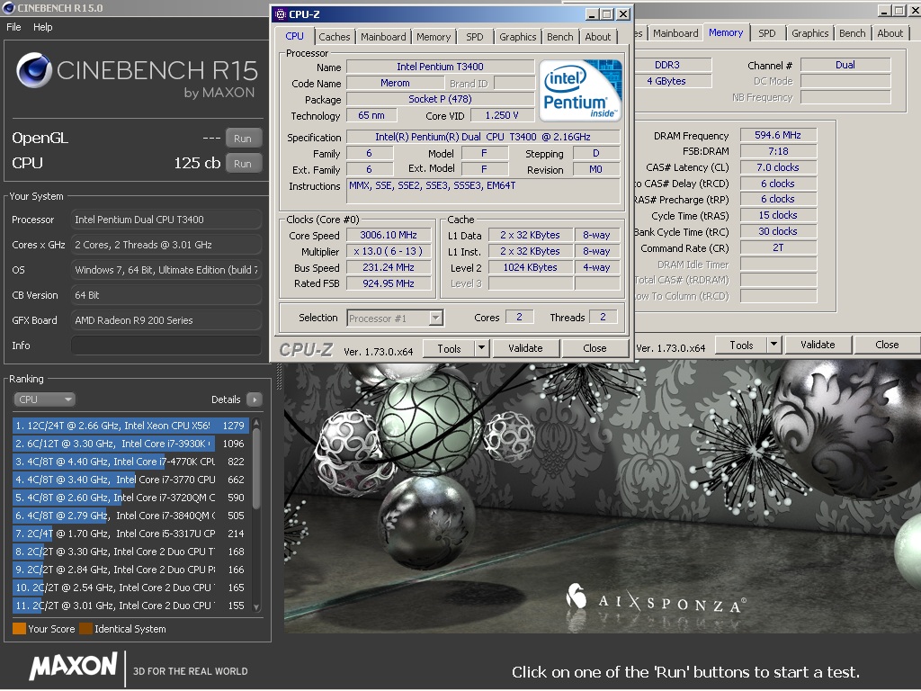Select ranking entry 6 Core i7-3840QM
This screenshot has width=921, height=691.
[130, 516]
